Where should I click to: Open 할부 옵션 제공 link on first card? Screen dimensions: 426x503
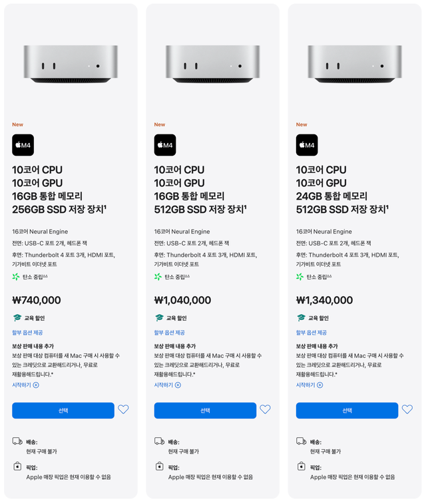27,332
